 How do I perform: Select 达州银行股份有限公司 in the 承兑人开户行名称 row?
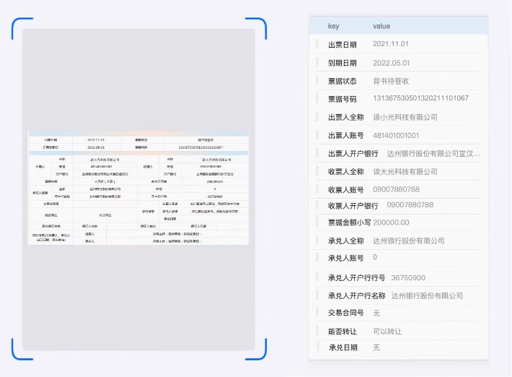point(427,296)
